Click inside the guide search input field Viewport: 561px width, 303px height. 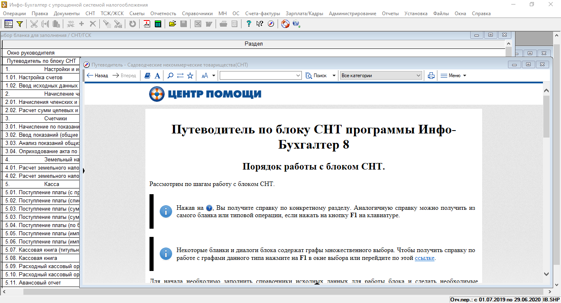258,76
